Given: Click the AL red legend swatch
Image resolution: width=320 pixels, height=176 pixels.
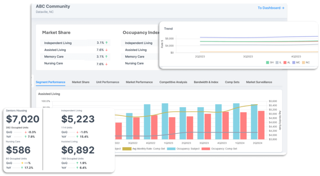Looking at the screenshot, I should (285, 63).
